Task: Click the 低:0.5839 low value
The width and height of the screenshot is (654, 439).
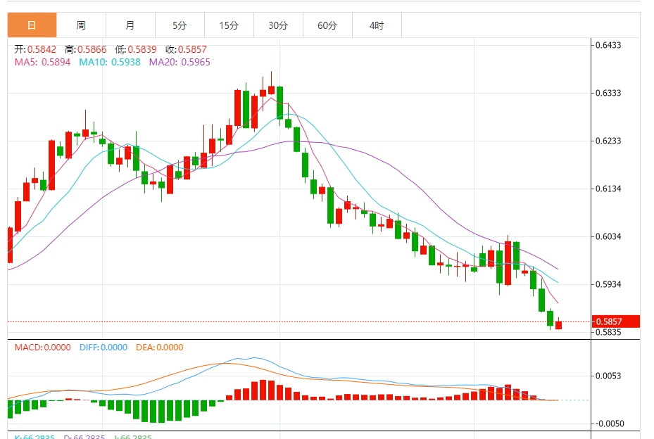Action: pos(136,49)
